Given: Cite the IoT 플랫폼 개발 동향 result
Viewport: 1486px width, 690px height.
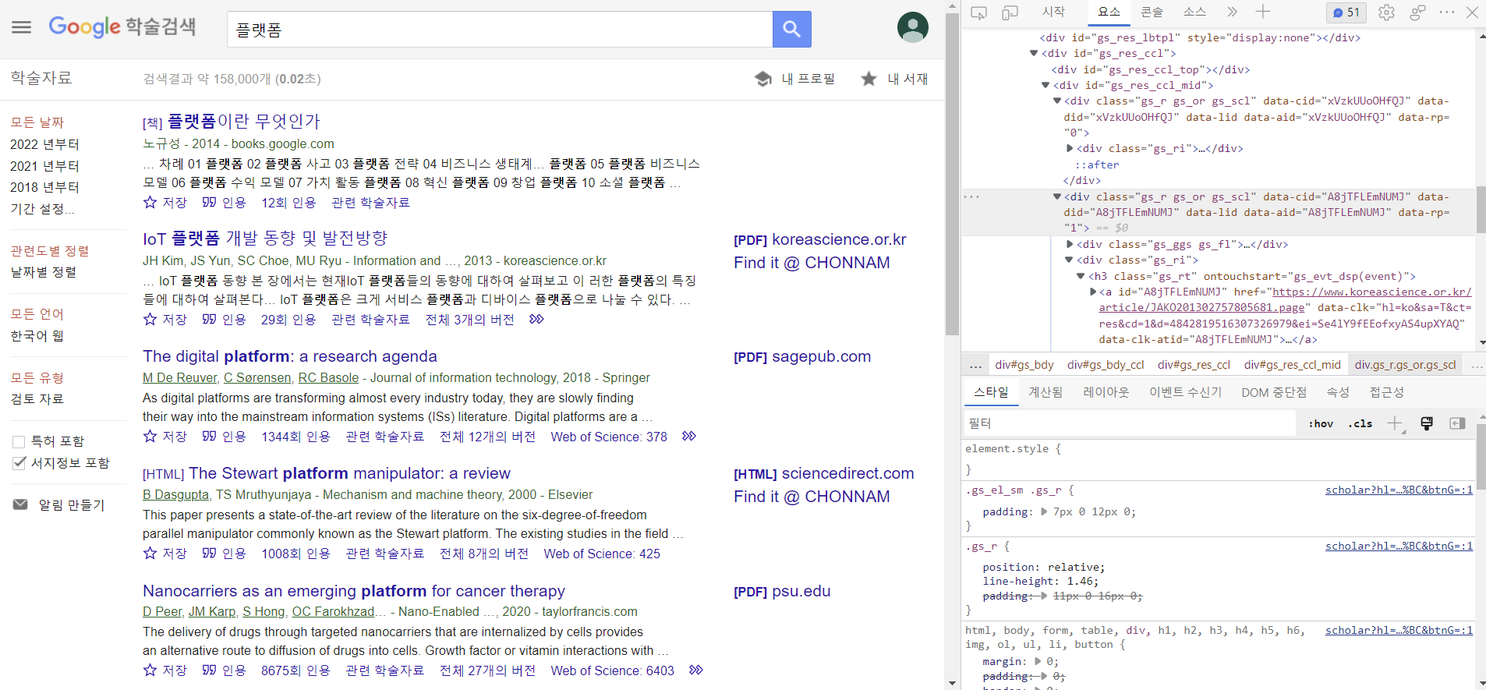Looking at the screenshot, I should 224,320.
